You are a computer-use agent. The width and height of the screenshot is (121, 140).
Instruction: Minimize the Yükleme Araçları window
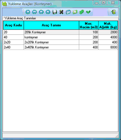click(x=97, y=3)
